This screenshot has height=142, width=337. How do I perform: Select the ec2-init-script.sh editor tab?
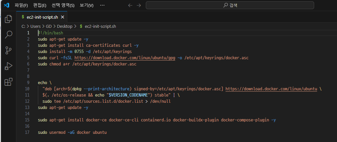tap(42, 17)
